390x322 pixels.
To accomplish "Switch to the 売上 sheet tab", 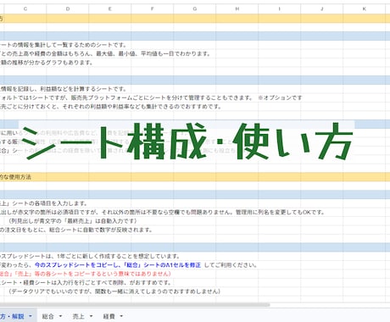I will [79, 316].
